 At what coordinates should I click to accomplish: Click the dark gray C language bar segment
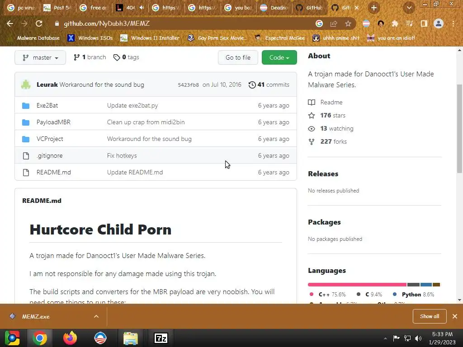[413, 285]
